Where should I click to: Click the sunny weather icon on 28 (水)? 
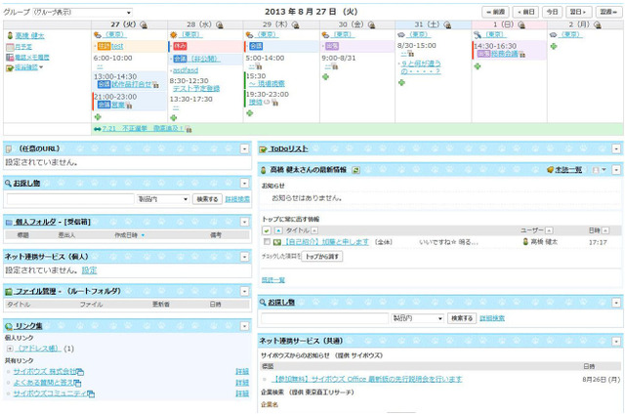coord(174,35)
